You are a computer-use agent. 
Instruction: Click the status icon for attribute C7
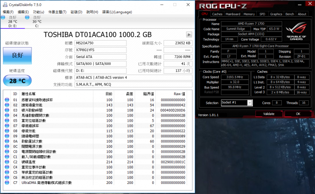coord(7,183)
